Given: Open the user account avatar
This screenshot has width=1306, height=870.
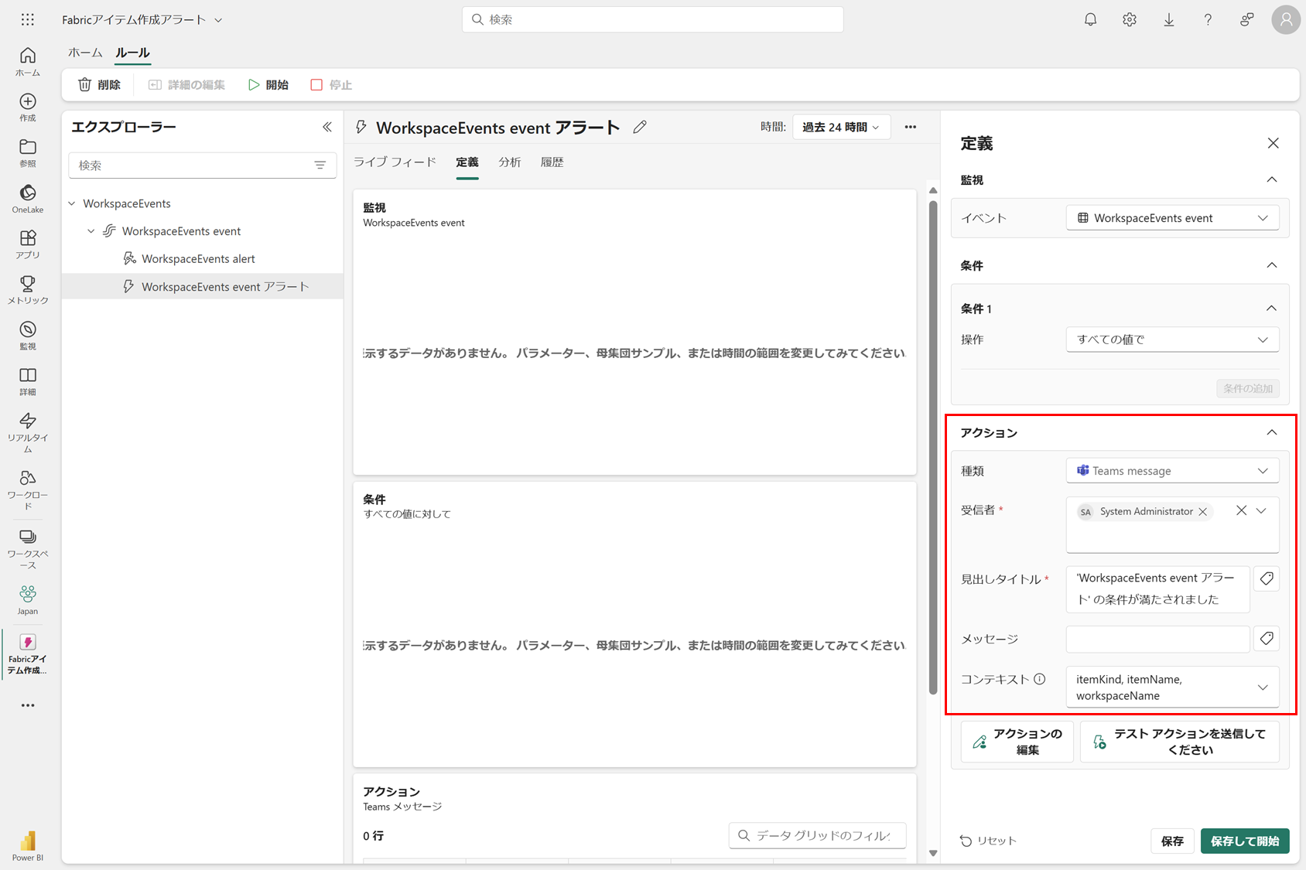Looking at the screenshot, I should click(1286, 20).
